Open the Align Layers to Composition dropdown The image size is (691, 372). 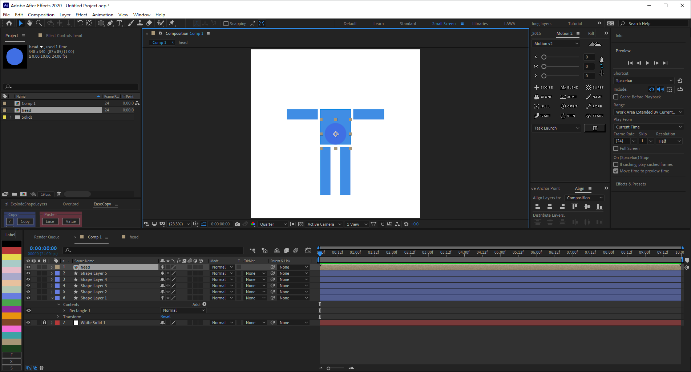[x=585, y=198]
